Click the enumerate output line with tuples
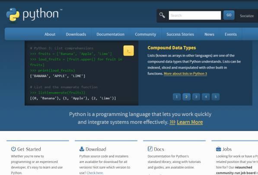 tap(73, 98)
